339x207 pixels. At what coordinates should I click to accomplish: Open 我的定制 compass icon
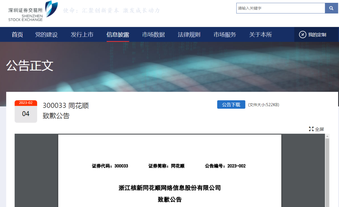pyautogui.click(x=303, y=35)
